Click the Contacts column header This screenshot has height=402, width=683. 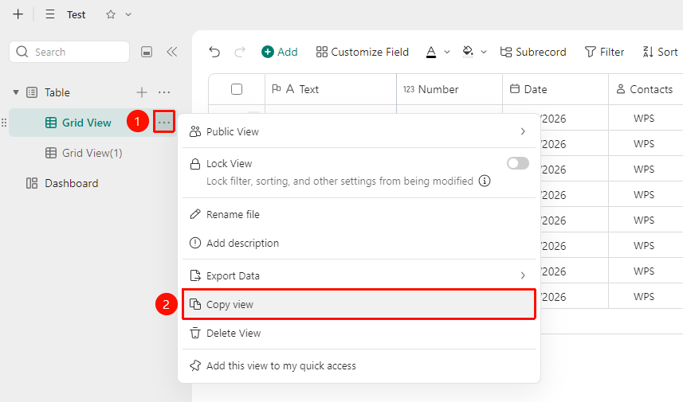coord(646,89)
